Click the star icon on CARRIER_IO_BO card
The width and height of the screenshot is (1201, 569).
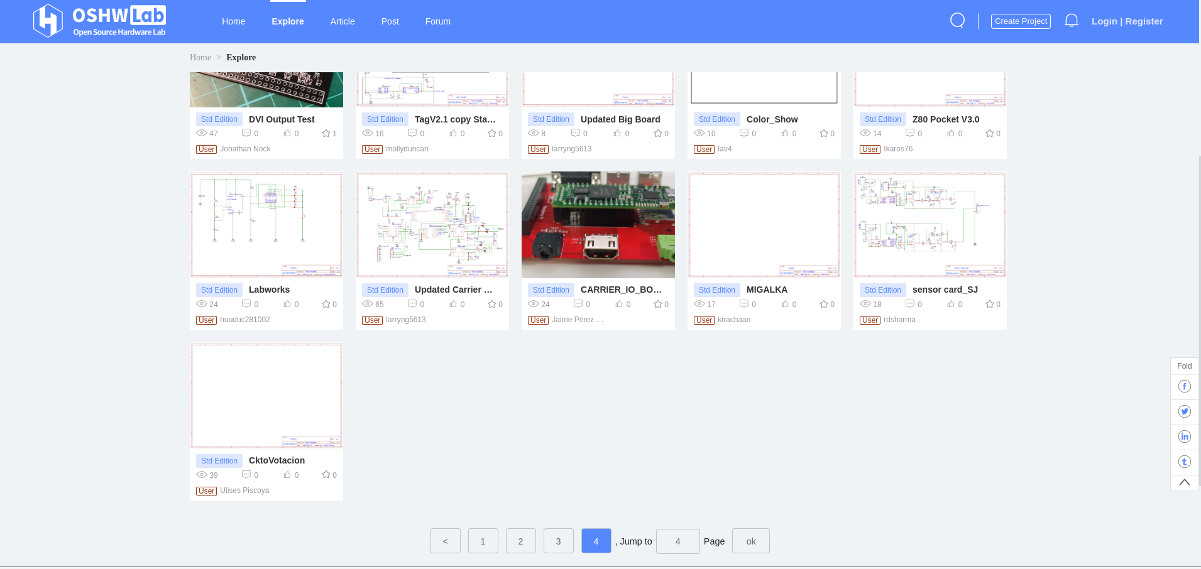click(x=658, y=304)
